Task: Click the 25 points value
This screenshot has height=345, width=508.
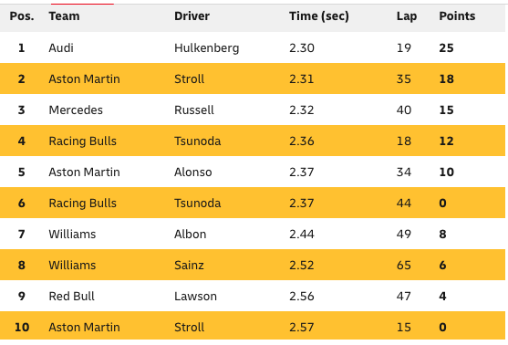Action: [446, 48]
